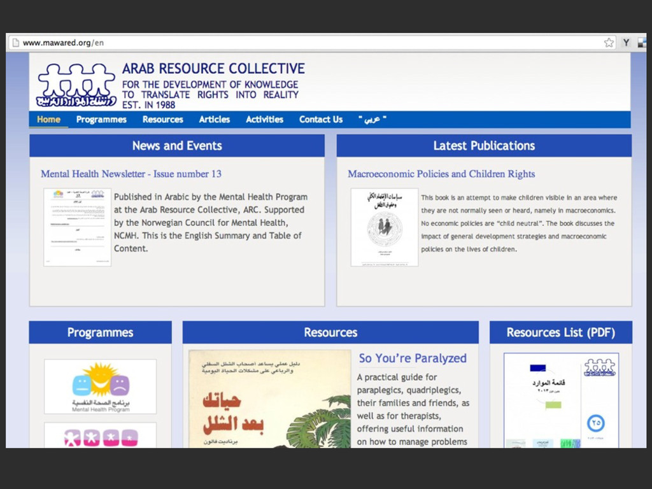Open Mental Health Newsletter Issue 13 link

tap(131, 174)
